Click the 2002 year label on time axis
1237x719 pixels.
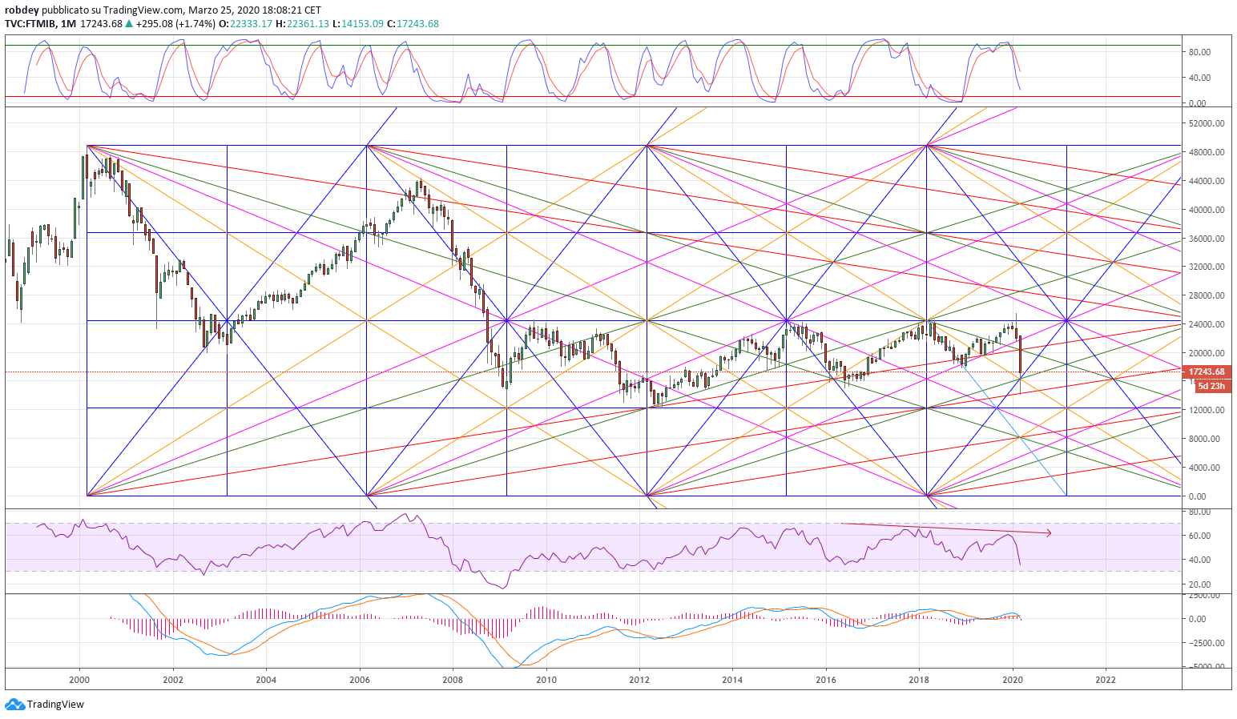173,680
